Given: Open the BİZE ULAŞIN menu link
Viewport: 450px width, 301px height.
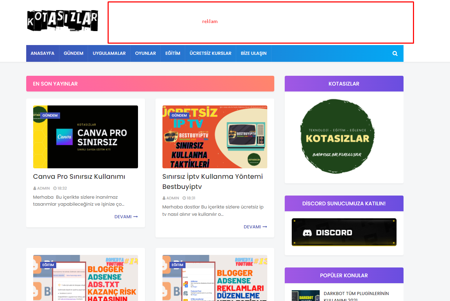Looking at the screenshot, I should tap(254, 53).
